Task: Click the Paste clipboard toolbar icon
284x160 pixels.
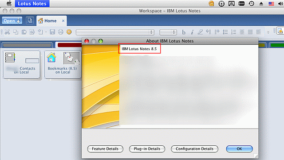Action: point(24,32)
